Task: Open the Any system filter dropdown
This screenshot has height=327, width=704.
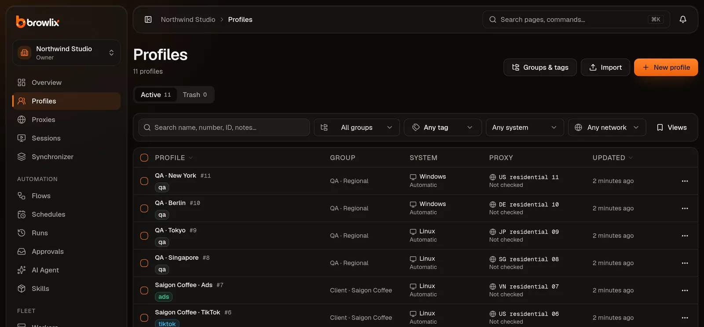Action: click(x=524, y=127)
